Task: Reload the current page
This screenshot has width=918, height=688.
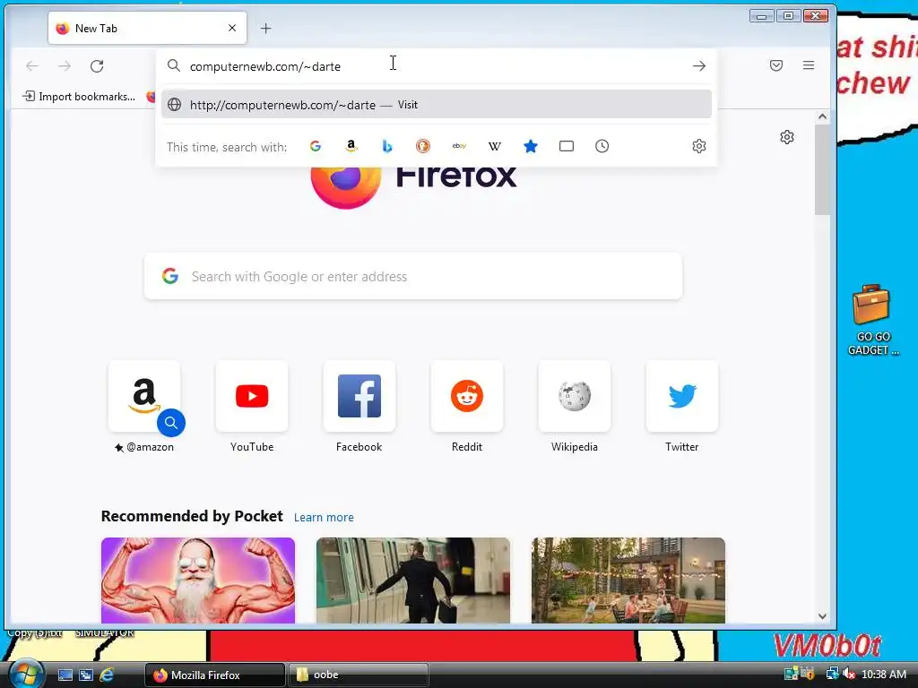Action: [x=97, y=66]
